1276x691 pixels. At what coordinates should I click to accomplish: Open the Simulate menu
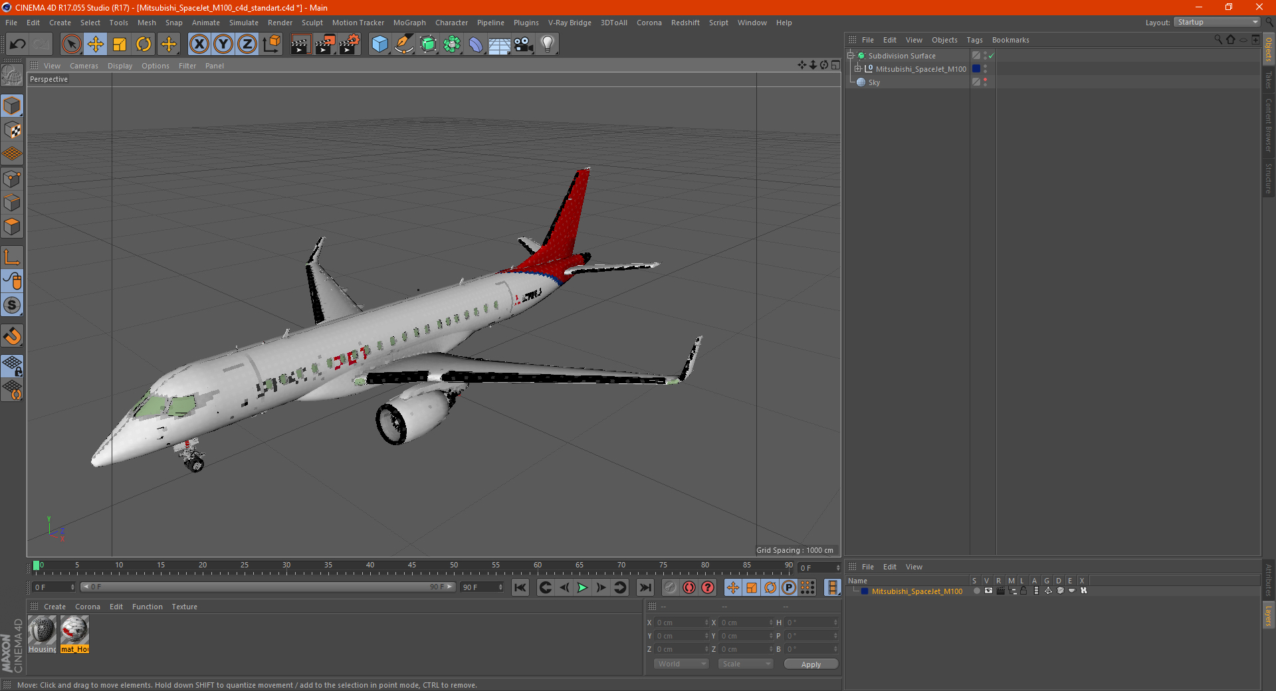pyautogui.click(x=244, y=23)
